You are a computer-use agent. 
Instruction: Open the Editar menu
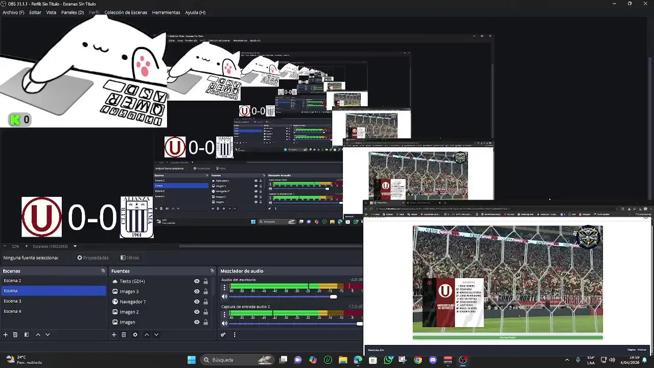pyautogui.click(x=35, y=12)
